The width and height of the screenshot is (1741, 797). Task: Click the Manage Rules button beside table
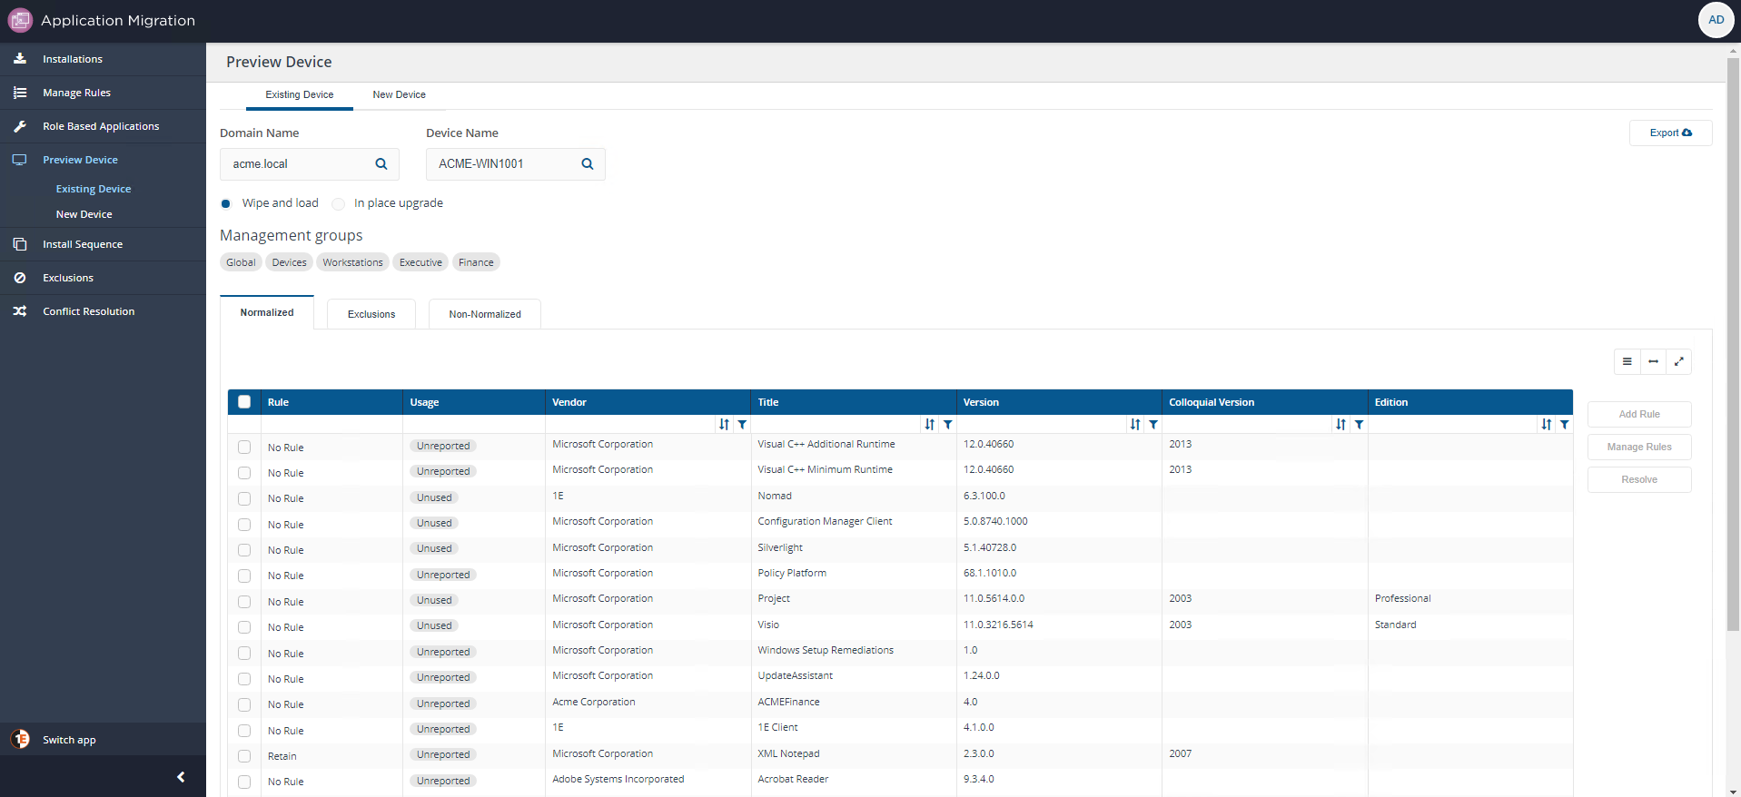click(1639, 447)
